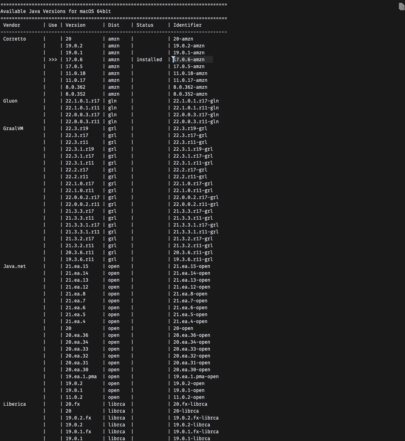Click identifier 22.1.0.1.r17-gln
Viewport: 405px width, 441px height.
click(x=196, y=101)
